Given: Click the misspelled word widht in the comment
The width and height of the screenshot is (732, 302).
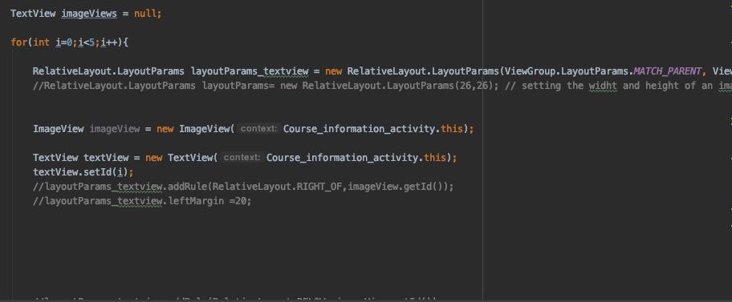Looking at the screenshot, I should [603, 86].
